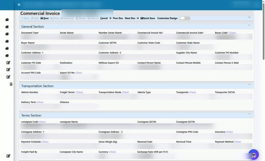Click the small indented edit icon in the sidebar
The image size is (265, 161).
(11, 84)
